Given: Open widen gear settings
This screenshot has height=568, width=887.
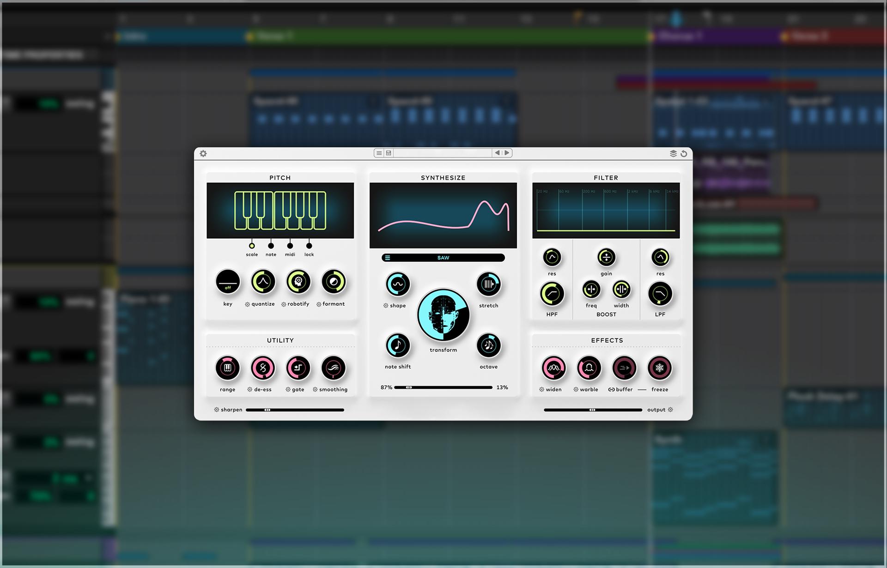Looking at the screenshot, I should 541,390.
